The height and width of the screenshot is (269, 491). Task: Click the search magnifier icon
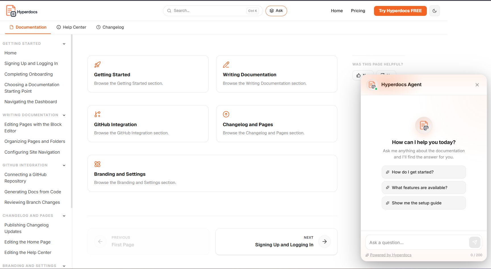(x=169, y=11)
